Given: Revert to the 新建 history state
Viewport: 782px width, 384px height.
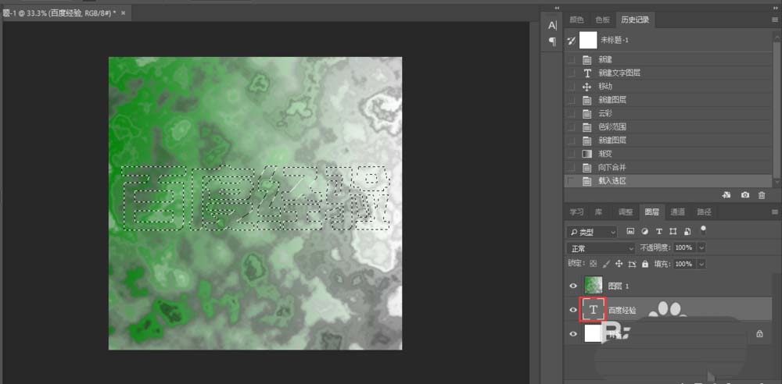Looking at the screenshot, I should coord(668,60).
